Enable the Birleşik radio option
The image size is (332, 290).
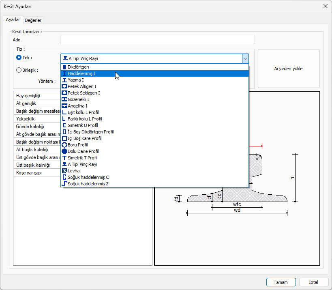tap(19, 70)
